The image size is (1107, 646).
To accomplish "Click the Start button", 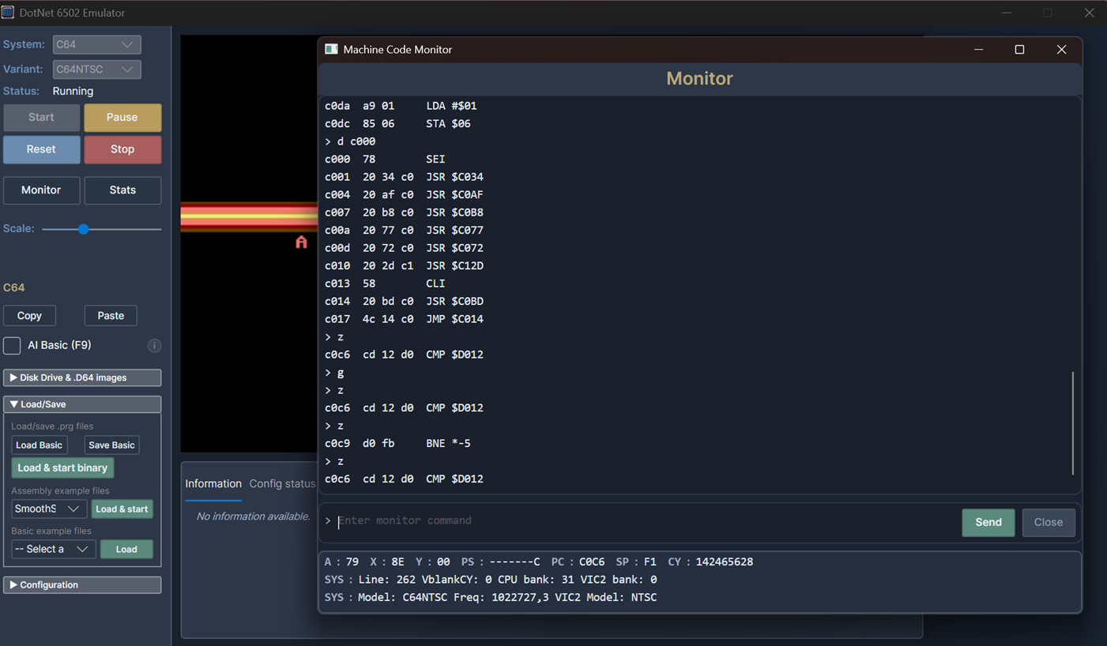I will [x=41, y=117].
